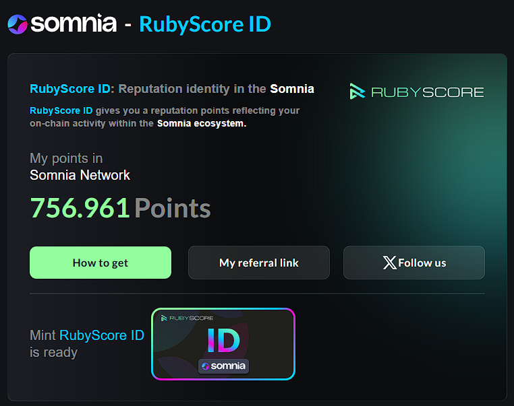Click the Somnia Network text

[80, 175]
